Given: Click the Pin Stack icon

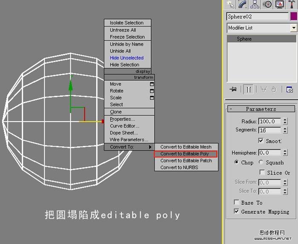Looking at the screenshot, I should [x=233, y=89].
